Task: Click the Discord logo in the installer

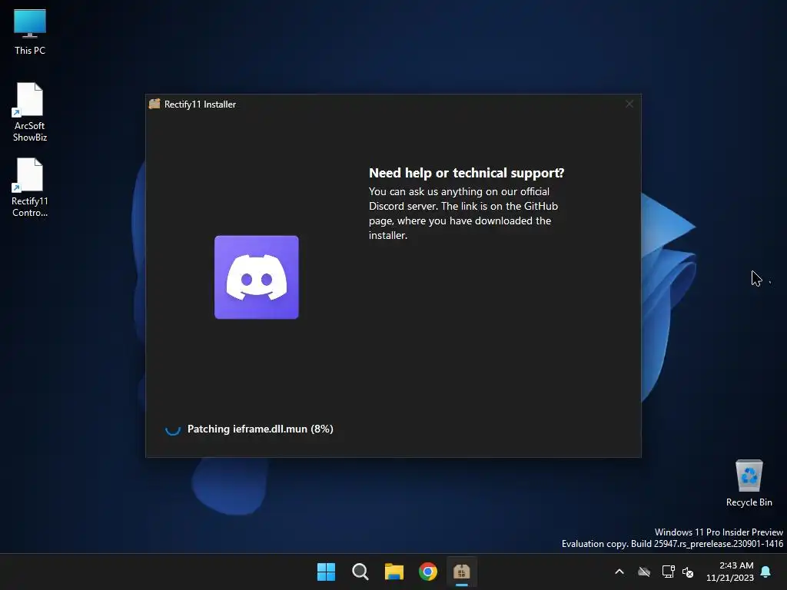Action: pyautogui.click(x=257, y=277)
